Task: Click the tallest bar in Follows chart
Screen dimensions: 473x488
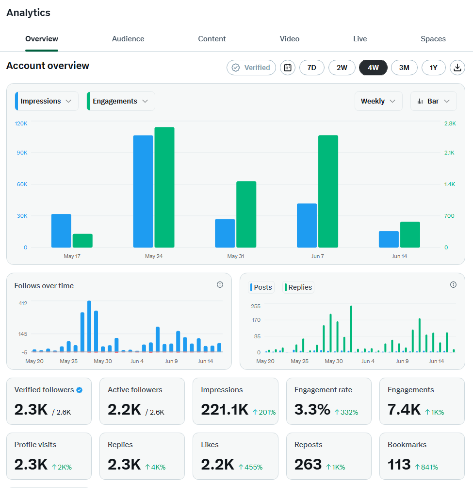Action: click(89, 326)
